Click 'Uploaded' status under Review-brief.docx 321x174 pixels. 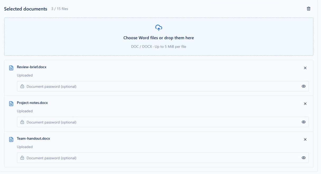point(25,75)
